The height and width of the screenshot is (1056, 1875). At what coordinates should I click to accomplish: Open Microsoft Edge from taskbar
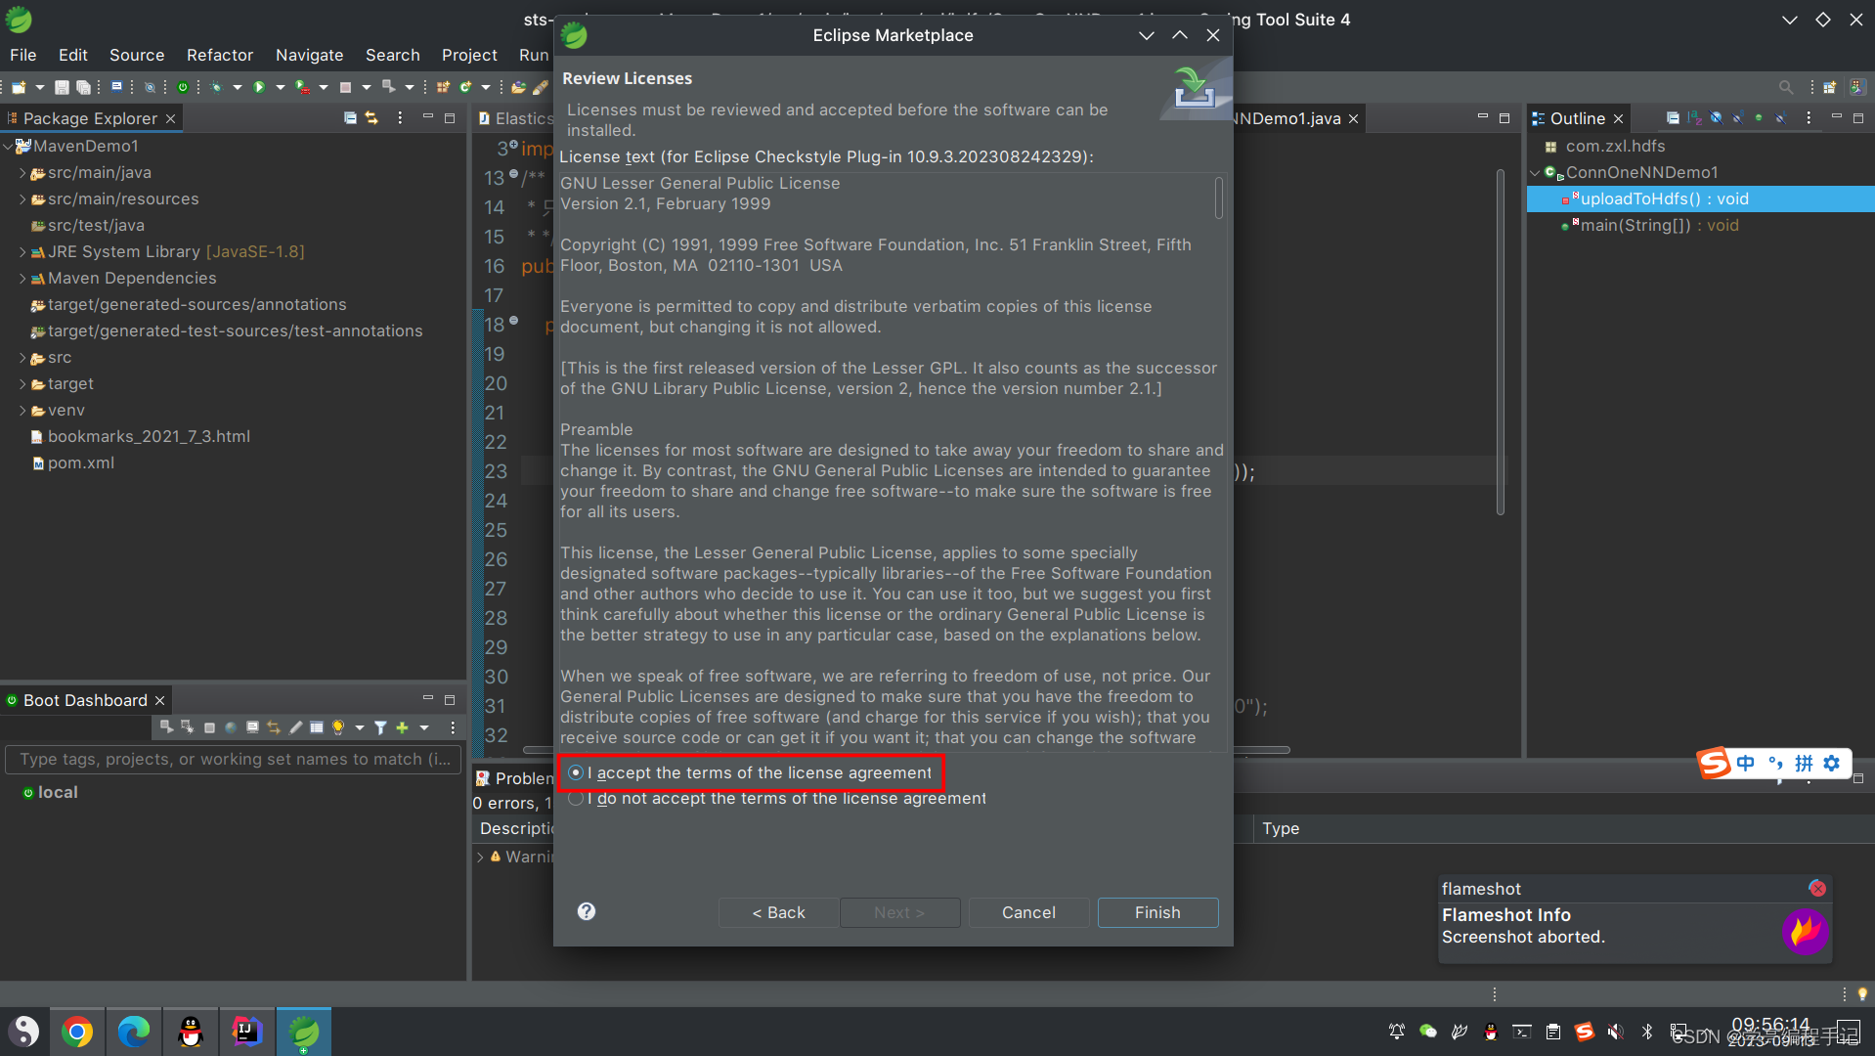[x=134, y=1032]
